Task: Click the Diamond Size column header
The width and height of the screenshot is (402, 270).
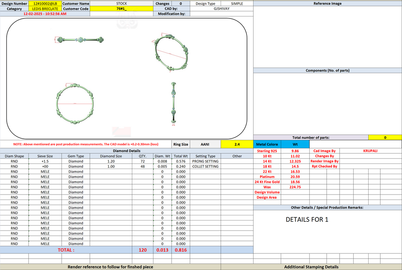Action: click(x=111, y=156)
